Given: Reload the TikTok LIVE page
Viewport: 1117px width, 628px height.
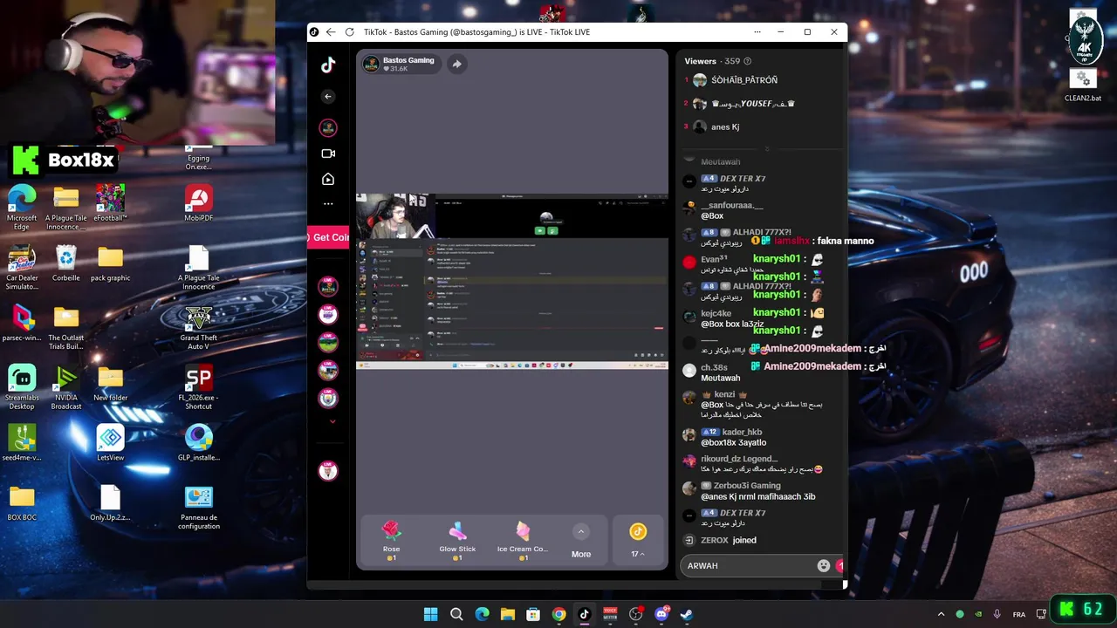Looking at the screenshot, I should coord(349,32).
